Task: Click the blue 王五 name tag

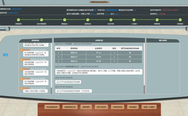Action: (x=5, y=55)
